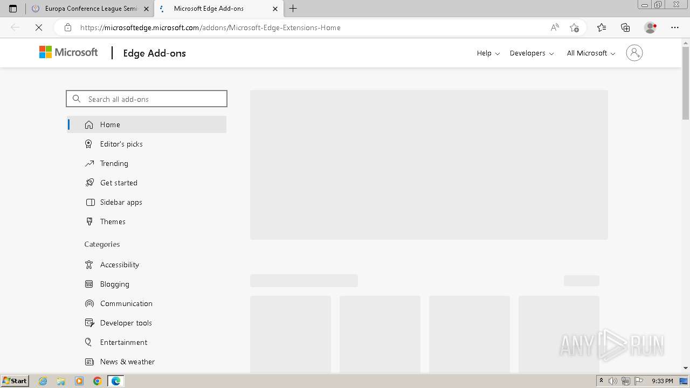Click the search magnifier icon

[77, 99]
